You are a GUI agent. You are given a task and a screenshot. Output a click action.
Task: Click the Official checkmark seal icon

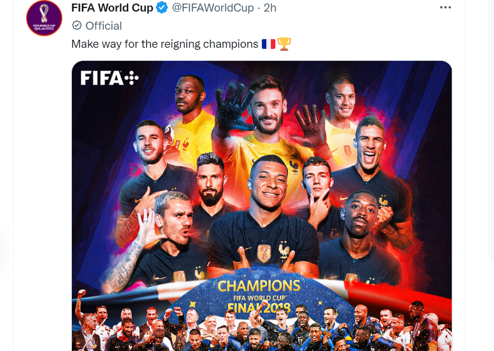[77, 26]
